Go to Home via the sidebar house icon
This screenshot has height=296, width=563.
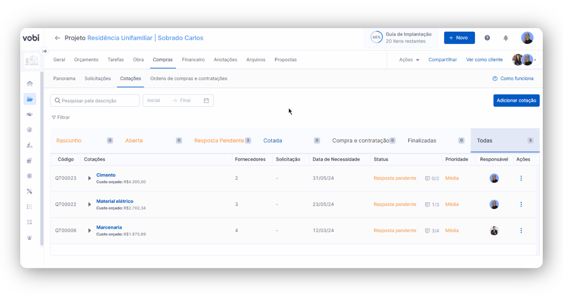tap(30, 83)
